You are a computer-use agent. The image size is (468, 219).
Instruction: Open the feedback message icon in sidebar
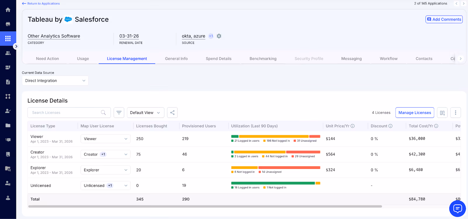(8, 140)
